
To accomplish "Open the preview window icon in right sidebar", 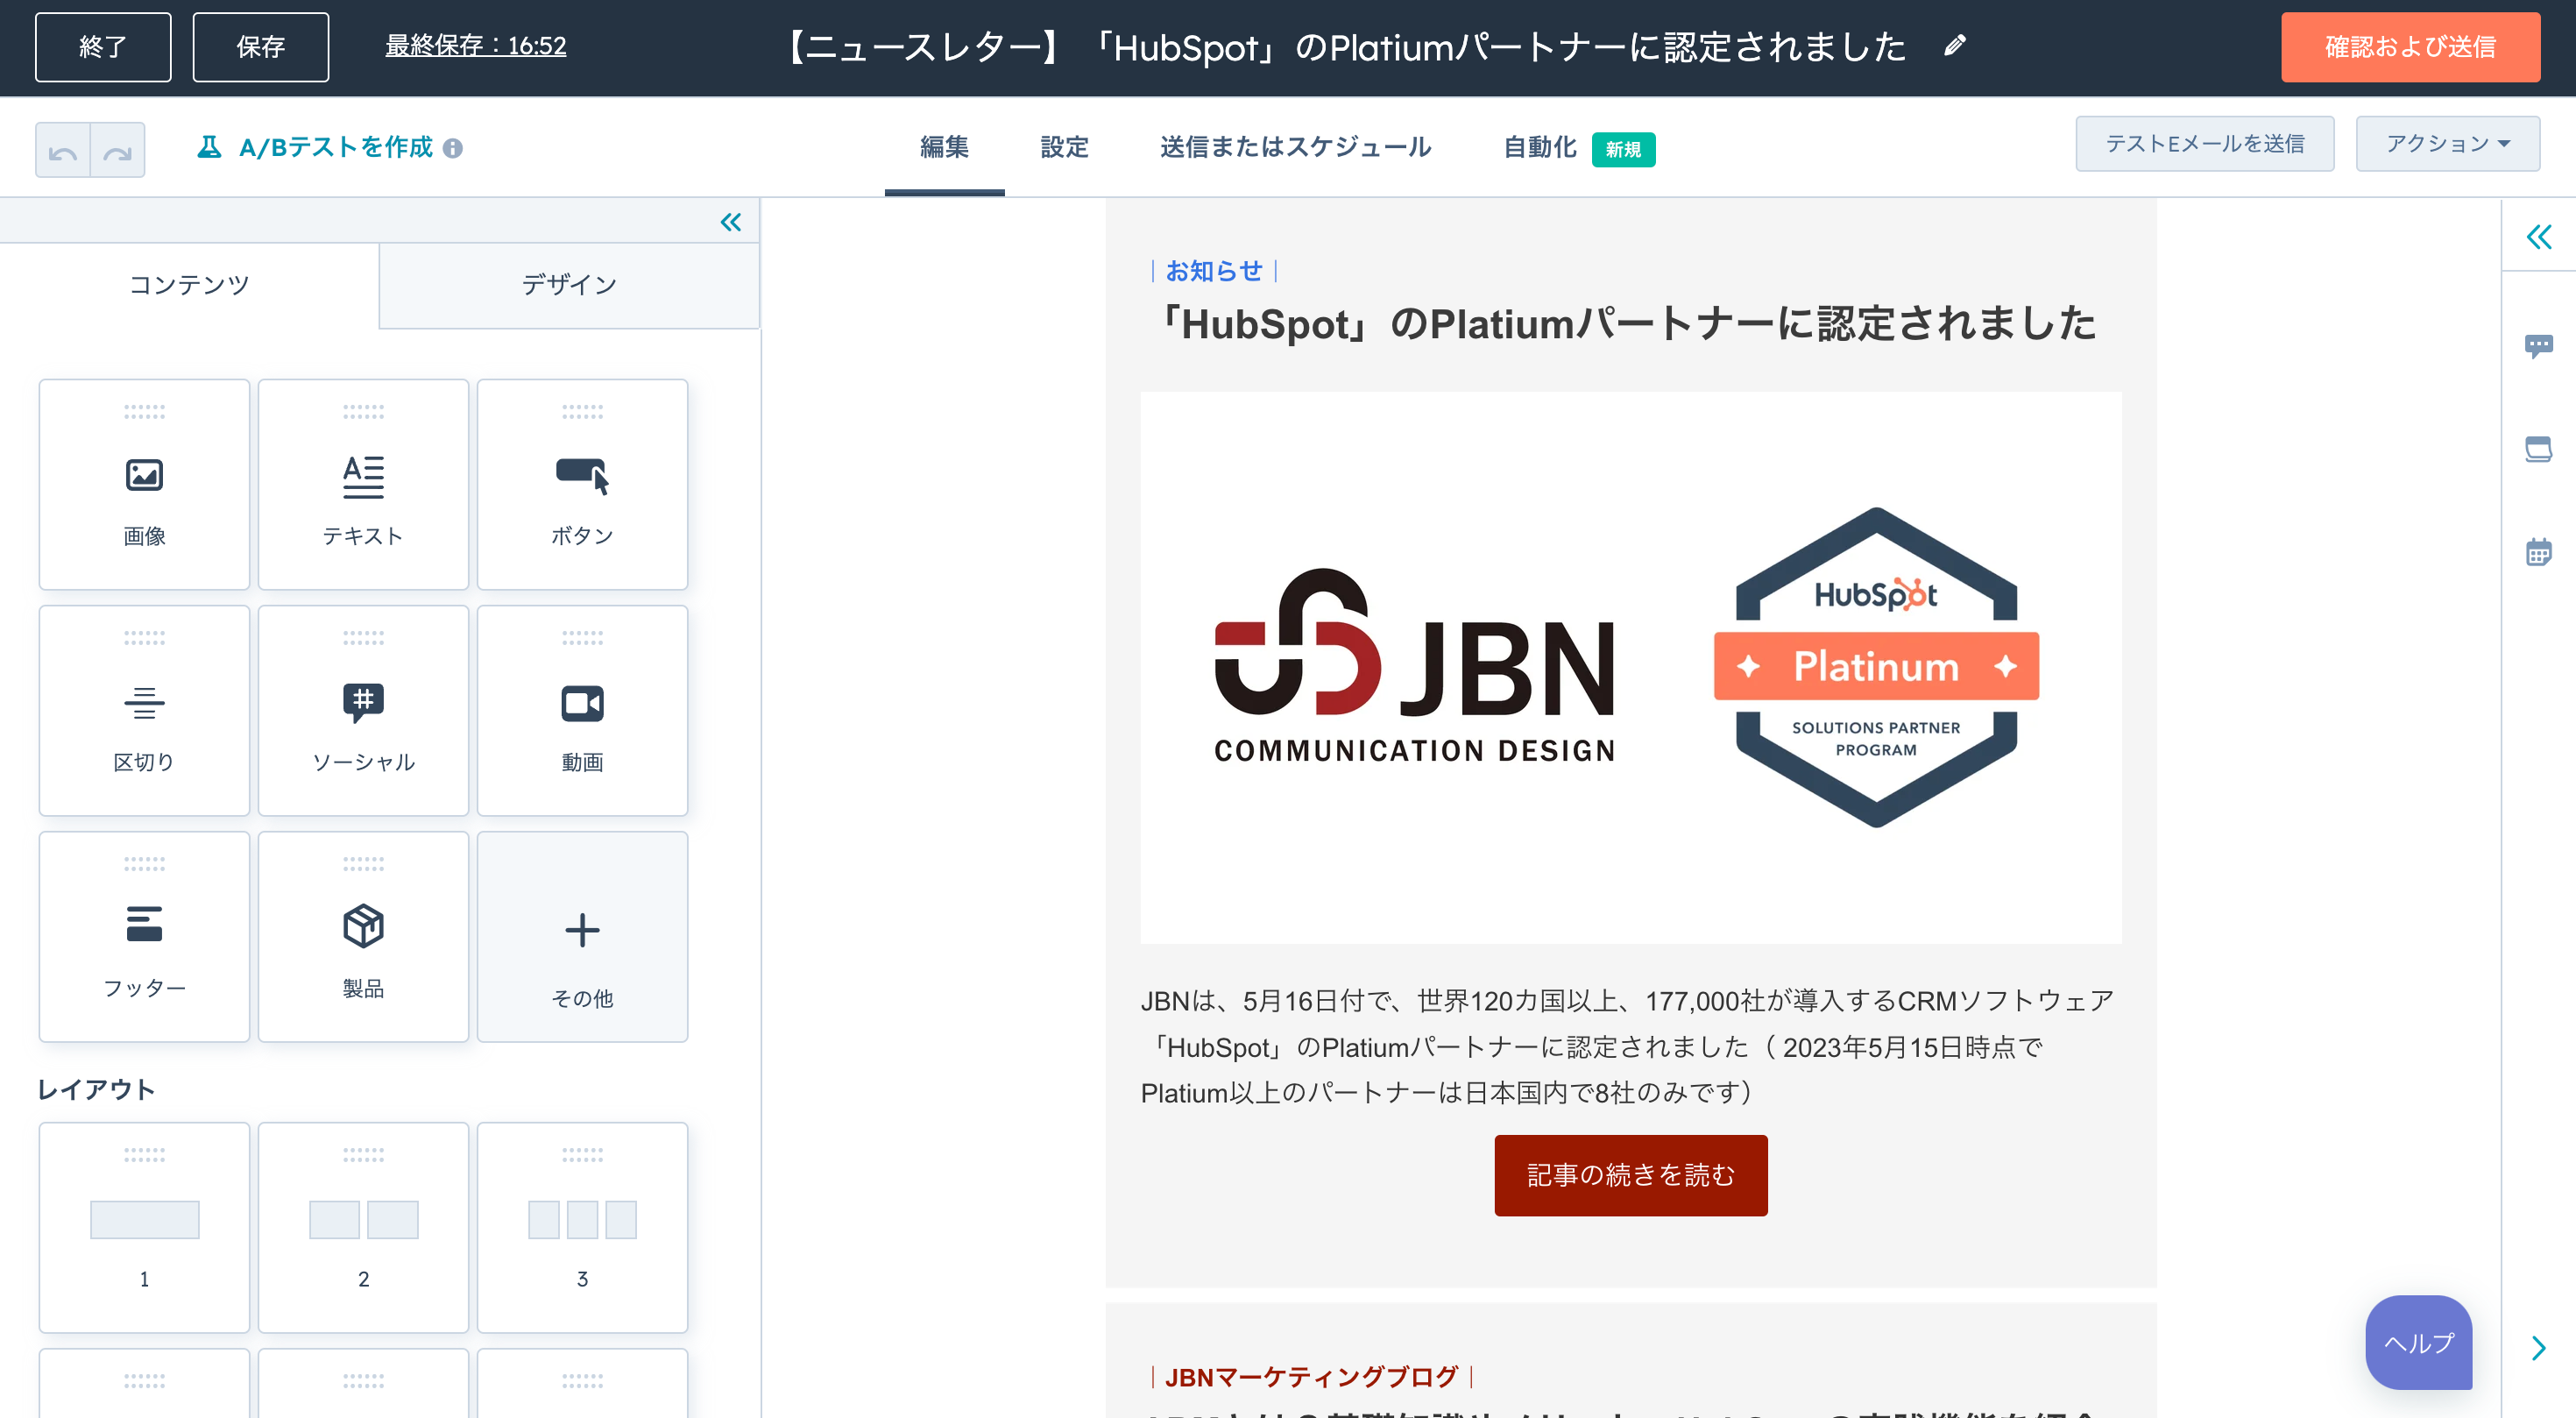I will coord(2538,449).
